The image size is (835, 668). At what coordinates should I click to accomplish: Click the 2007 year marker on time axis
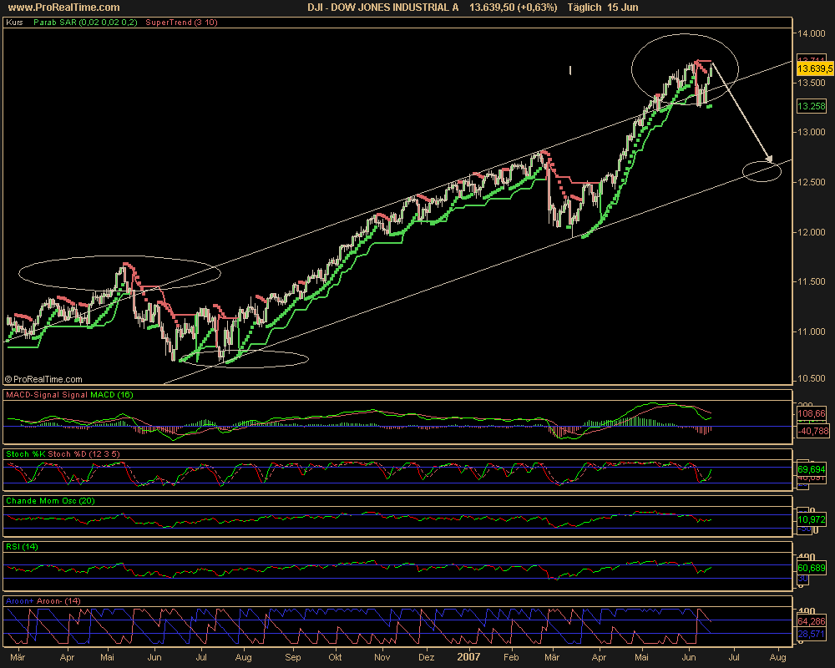click(468, 657)
